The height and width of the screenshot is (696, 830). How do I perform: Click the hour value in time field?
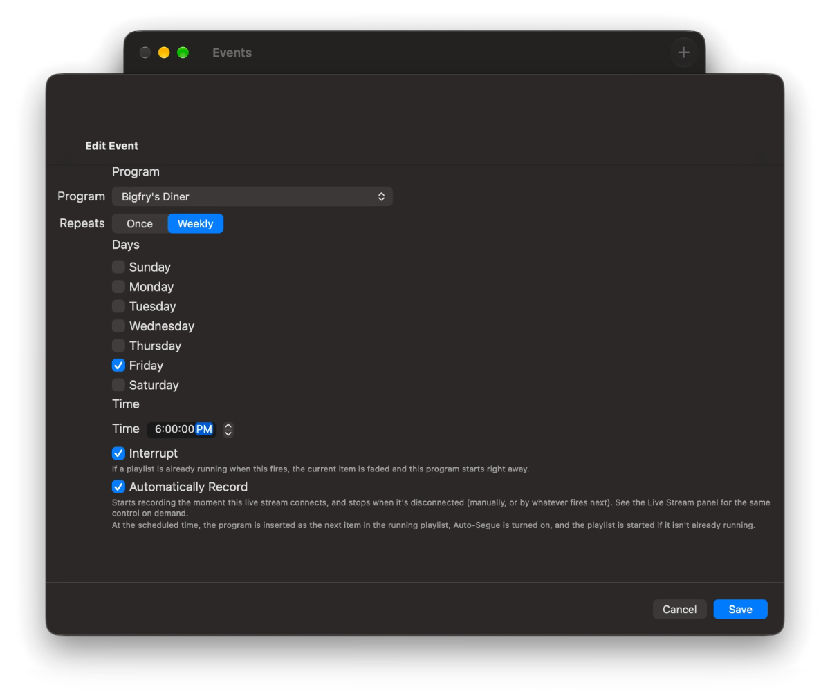pyautogui.click(x=158, y=429)
